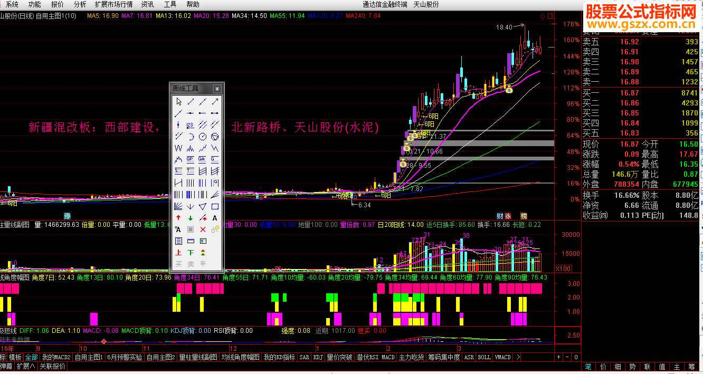The image size is (703, 374).
Task: Switch to the 主力吃货 indicator tab
Action: click(x=411, y=357)
